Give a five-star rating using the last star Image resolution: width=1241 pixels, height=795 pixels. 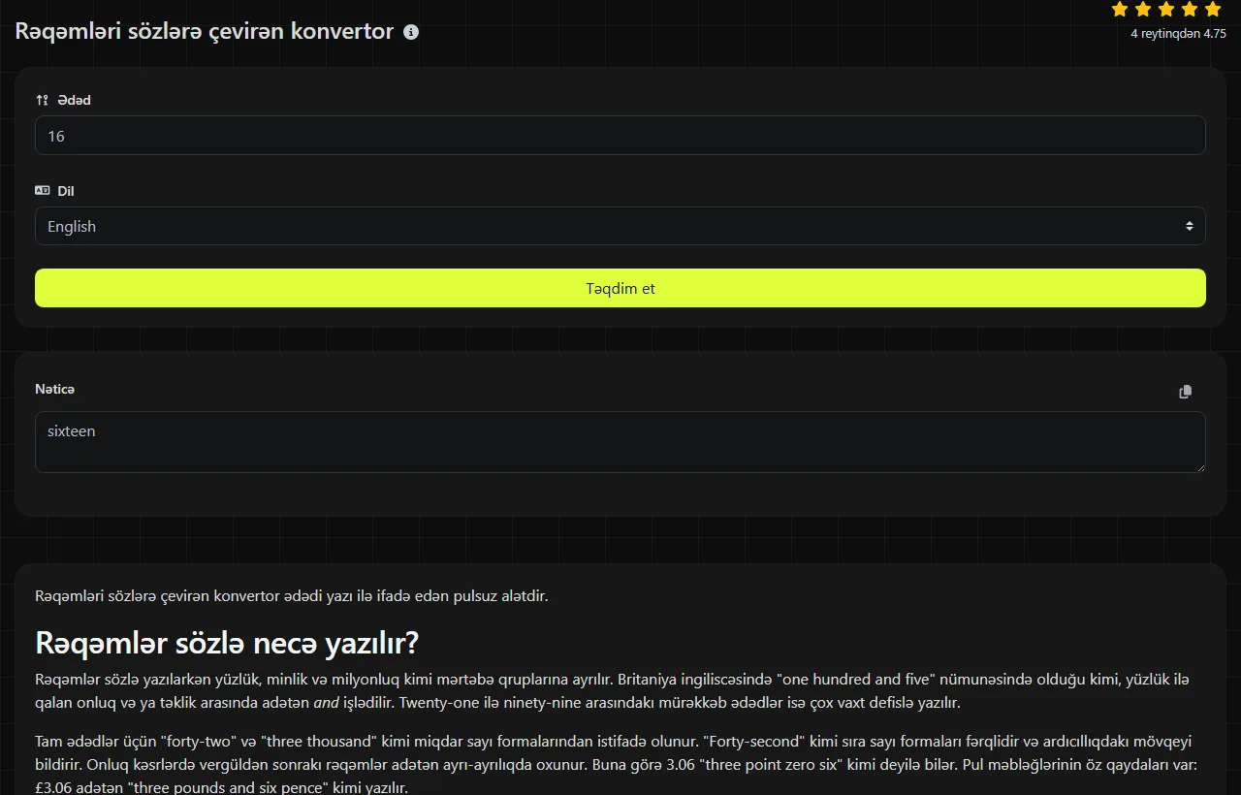click(1213, 10)
